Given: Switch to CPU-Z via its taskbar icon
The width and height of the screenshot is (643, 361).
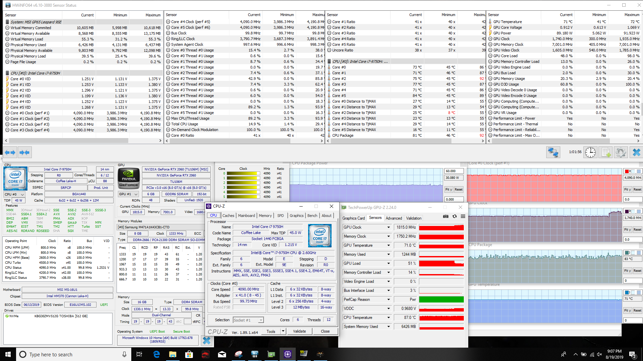Looking at the screenshot, I should tap(287, 354).
